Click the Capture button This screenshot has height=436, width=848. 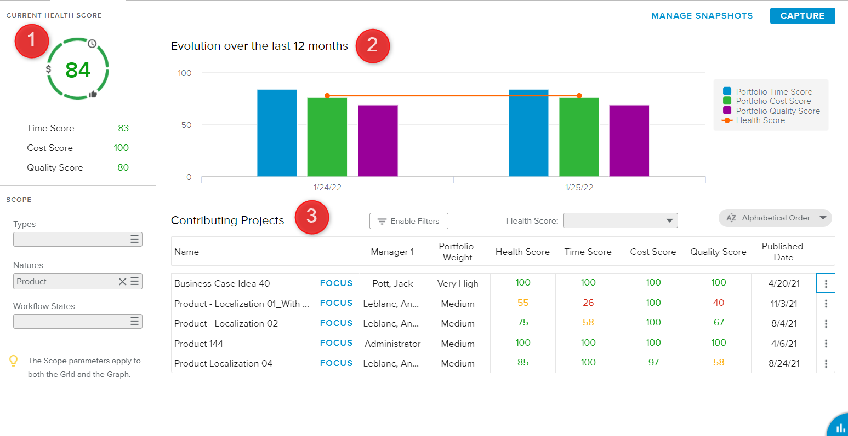802,16
